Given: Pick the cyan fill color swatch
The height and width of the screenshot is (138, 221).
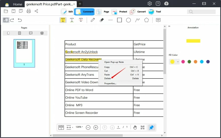Looking at the screenshot, I should click(x=202, y=62).
